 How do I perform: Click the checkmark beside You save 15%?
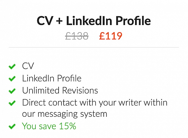click(x=12, y=126)
